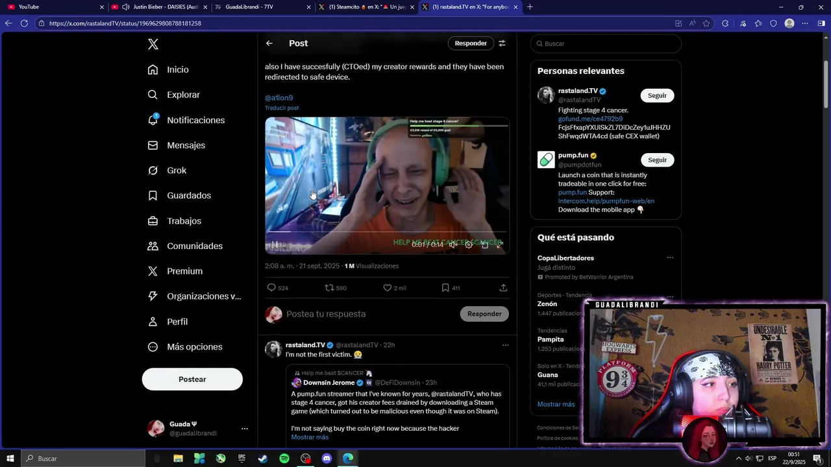This screenshot has height=467, width=831.
Task: Open Spotify from the taskbar
Action: [x=284, y=459]
